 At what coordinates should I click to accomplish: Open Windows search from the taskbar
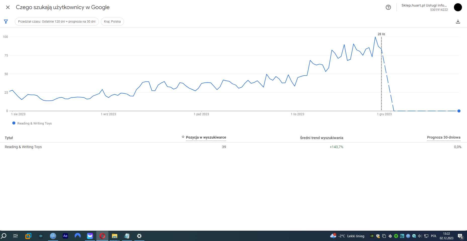[x=4, y=236]
